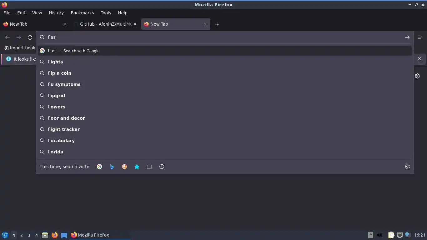The width and height of the screenshot is (427, 240).
Task: Click the Go arrow in the address bar
Action: coord(407,37)
